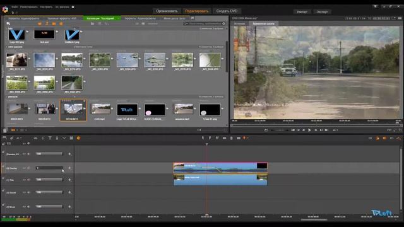Click the Pinnacle Studio logo icon
404x227 pixels.
point(5,9)
